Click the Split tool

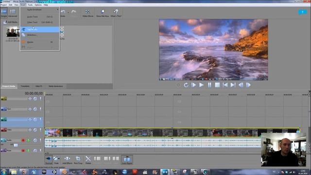pyautogui.click(x=116, y=158)
